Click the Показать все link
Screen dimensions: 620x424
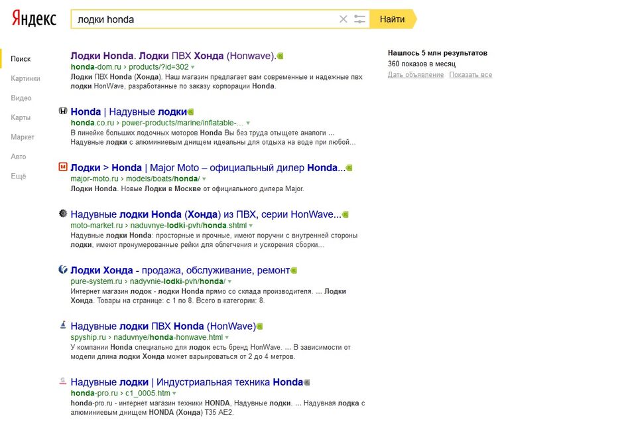(x=471, y=75)
